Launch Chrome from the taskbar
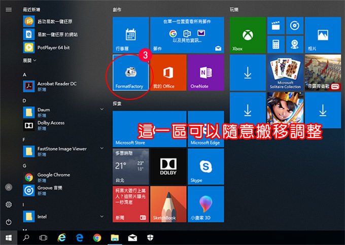 (97, 238)
